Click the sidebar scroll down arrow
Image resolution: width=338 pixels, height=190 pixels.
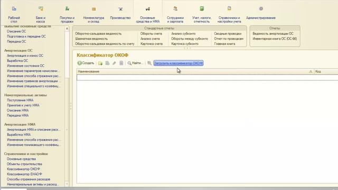point(67,184)
